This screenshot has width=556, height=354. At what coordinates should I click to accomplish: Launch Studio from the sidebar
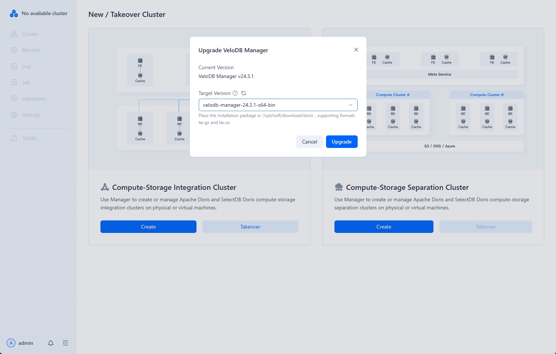tap(29, 138)
